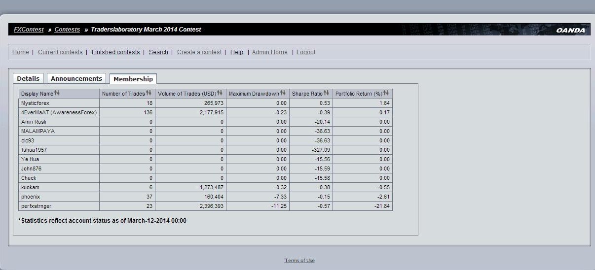
Task: Sort by Display Name column arrows
Action: coord(57,93)
